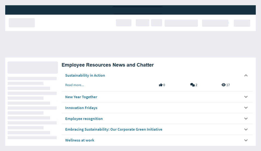The image size is (261, 151).
Task: Click the comments speech bubble icon
Action: tap(192, 85)
